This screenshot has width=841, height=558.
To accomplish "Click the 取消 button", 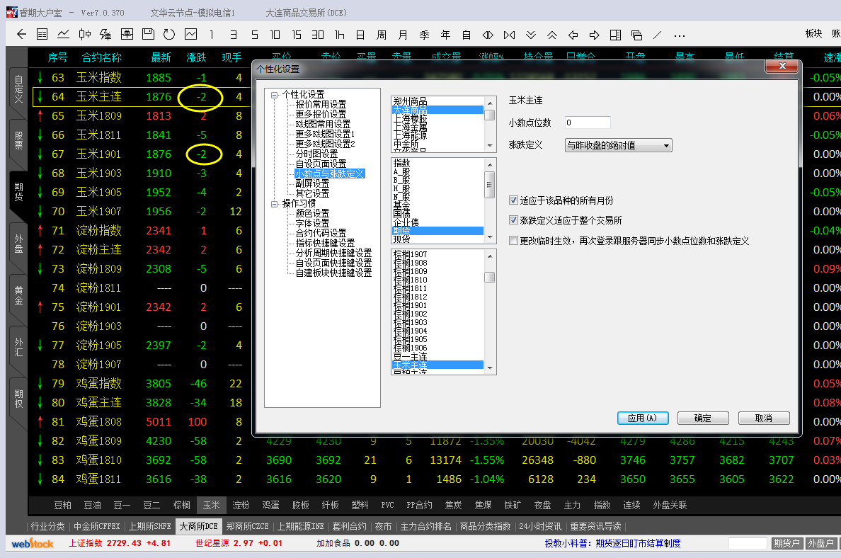I will coord(763,418).
